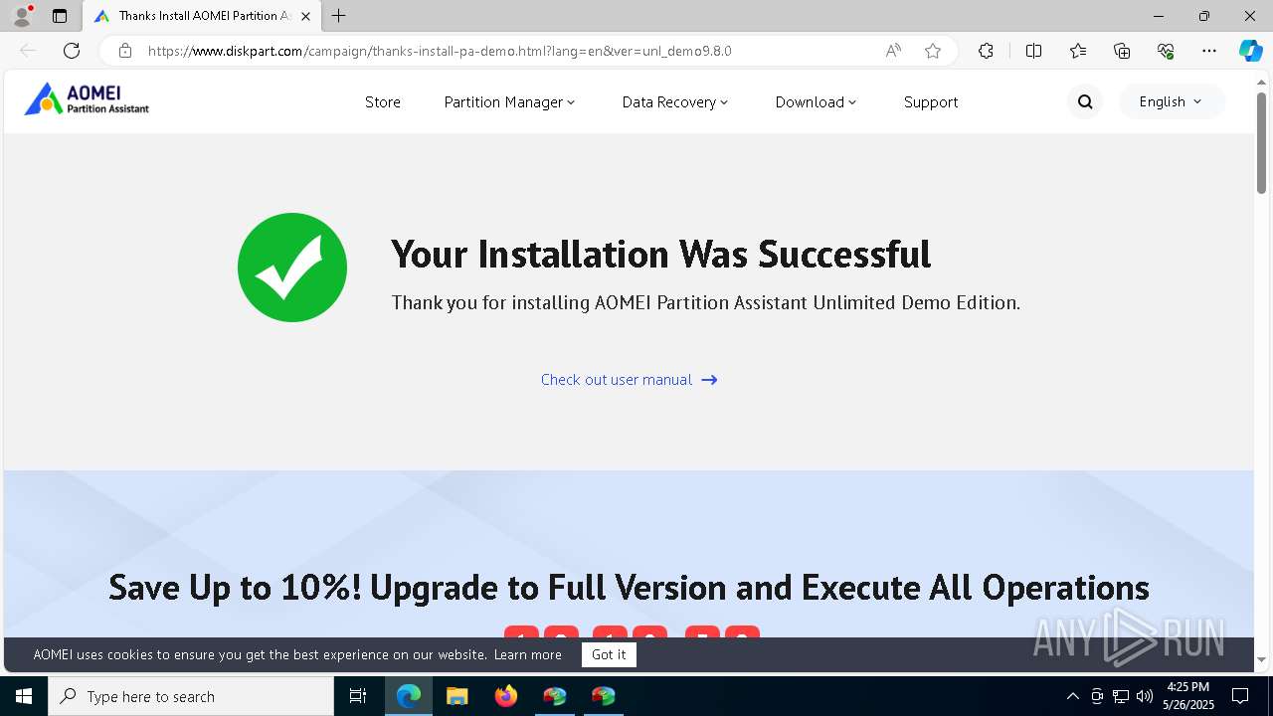Open the network tray icon
The height and width of the screenshot is (716, 1273).
click(x=1121, y=696)
